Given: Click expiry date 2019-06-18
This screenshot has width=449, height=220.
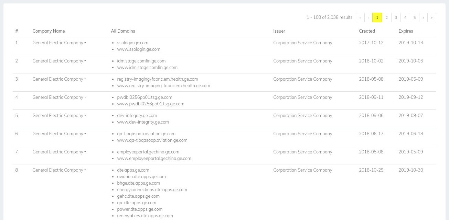Looking at the screenshot, I should tap(411, 134).
